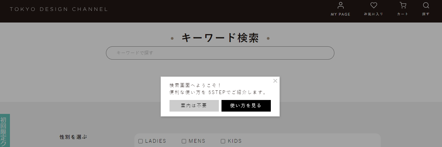Tick the LADIES checkbox
This screenshot has width=442, height=147.
pos(140,141)
